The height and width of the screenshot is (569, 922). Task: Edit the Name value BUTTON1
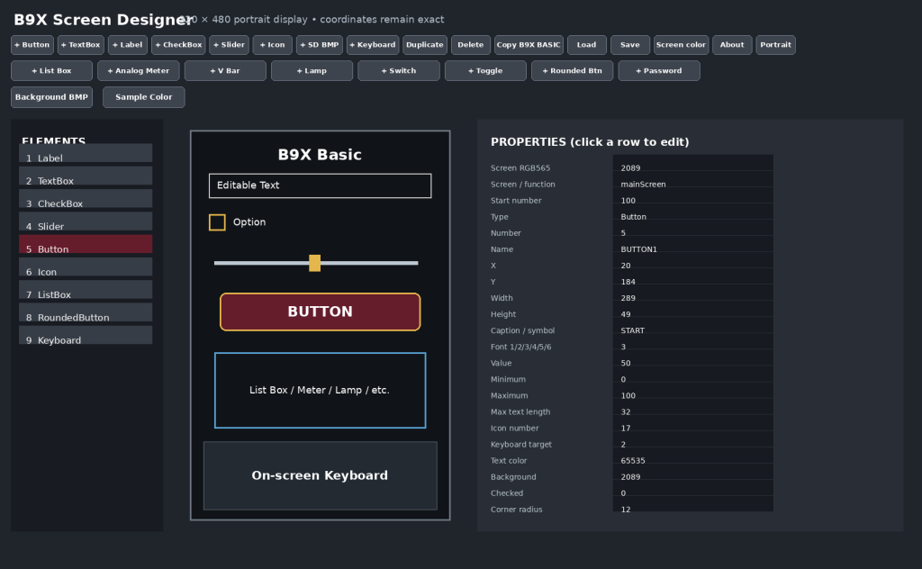[x=693, y=245]
